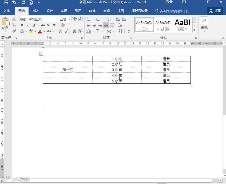Click the table move handle

(41, 54)
